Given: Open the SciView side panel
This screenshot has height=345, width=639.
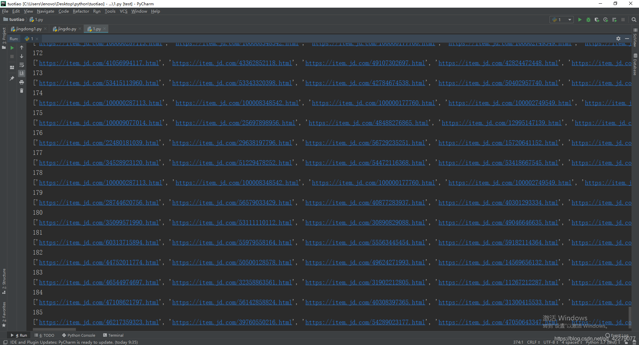Looking at the screenshot, I should click(635, 38).
